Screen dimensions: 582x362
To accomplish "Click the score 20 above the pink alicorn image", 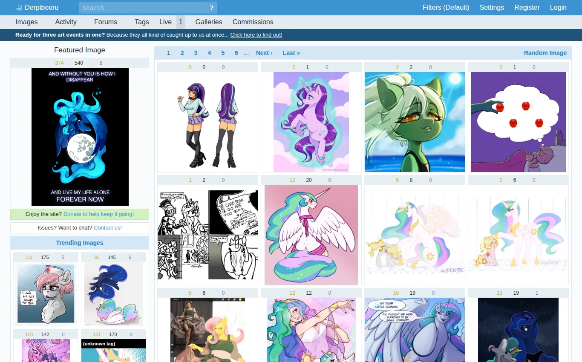I will (309, 180).
